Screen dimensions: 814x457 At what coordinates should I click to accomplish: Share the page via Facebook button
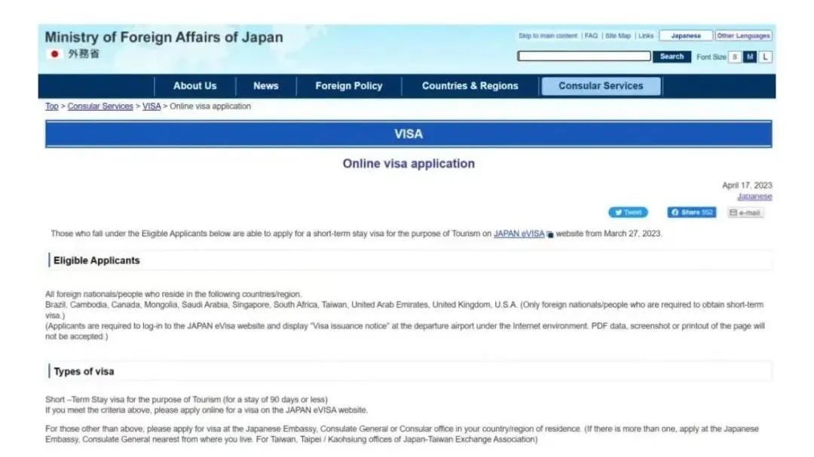691,213
